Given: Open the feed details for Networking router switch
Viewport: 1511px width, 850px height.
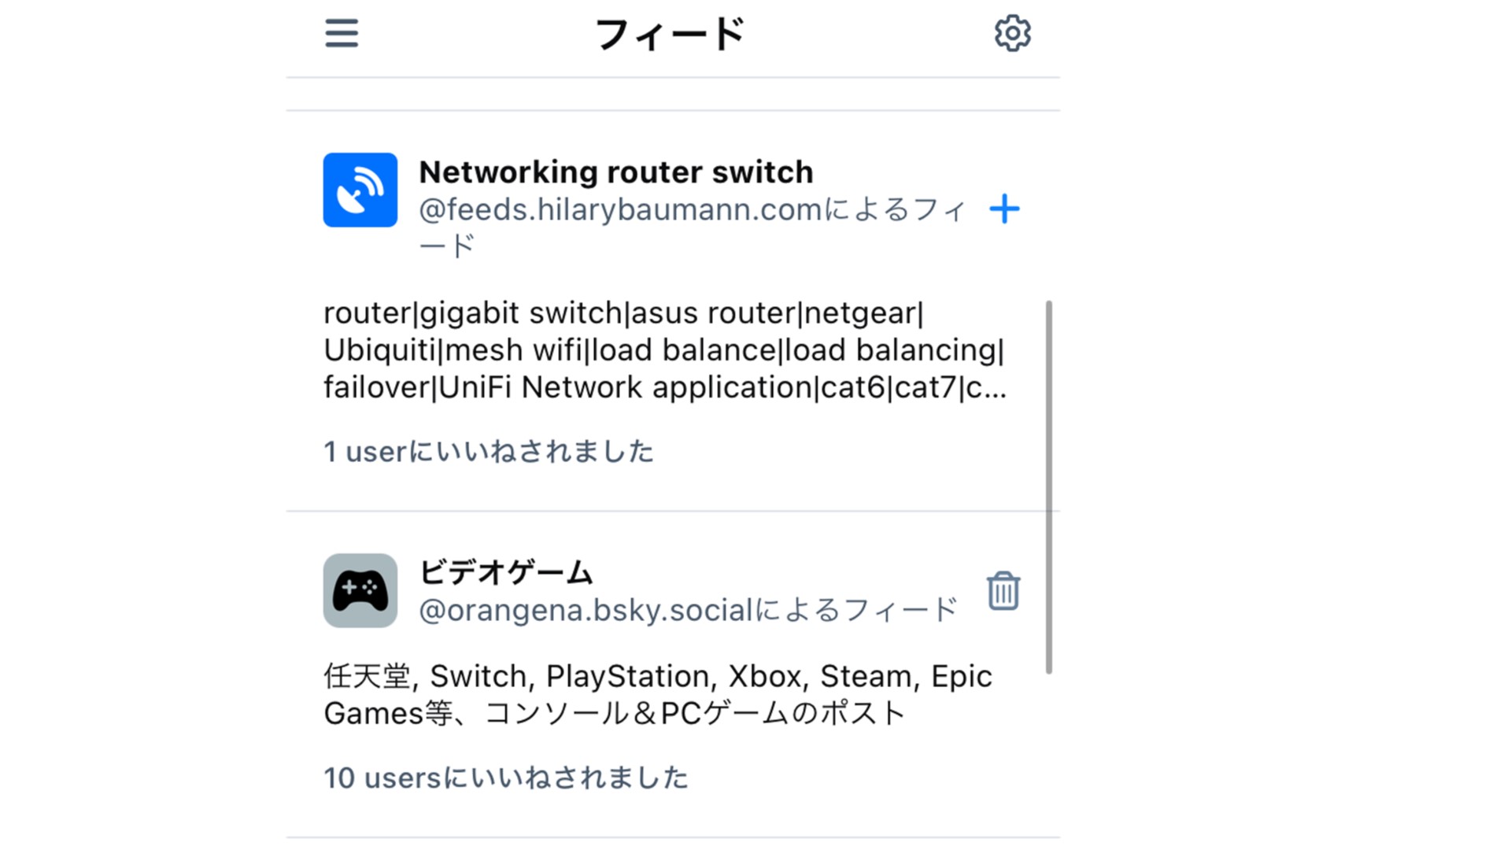Looking at the screenshot, I should (615, 171).
